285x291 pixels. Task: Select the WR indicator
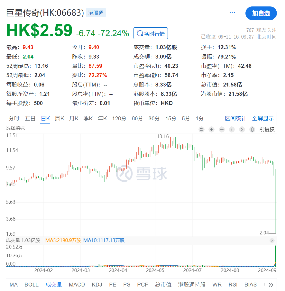217,284
